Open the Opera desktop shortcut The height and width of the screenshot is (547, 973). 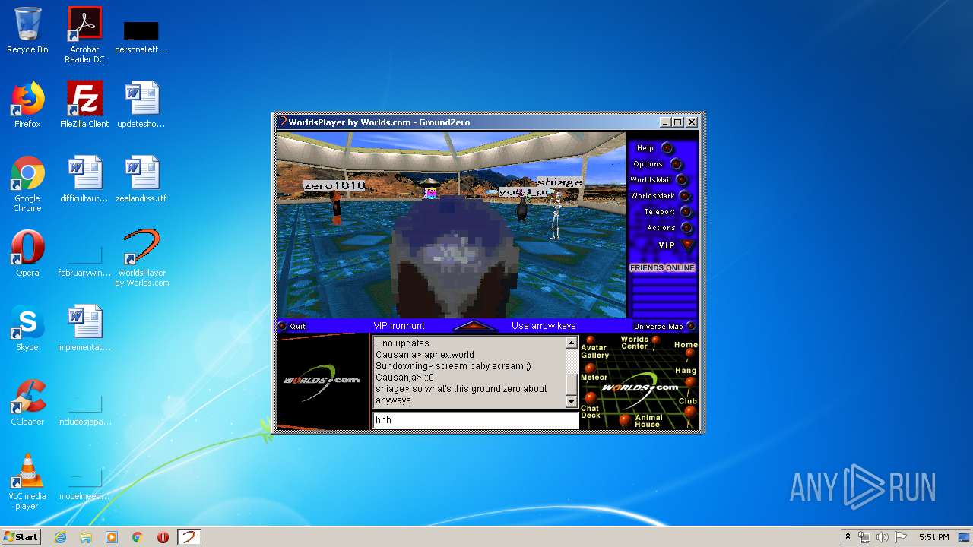27,254
